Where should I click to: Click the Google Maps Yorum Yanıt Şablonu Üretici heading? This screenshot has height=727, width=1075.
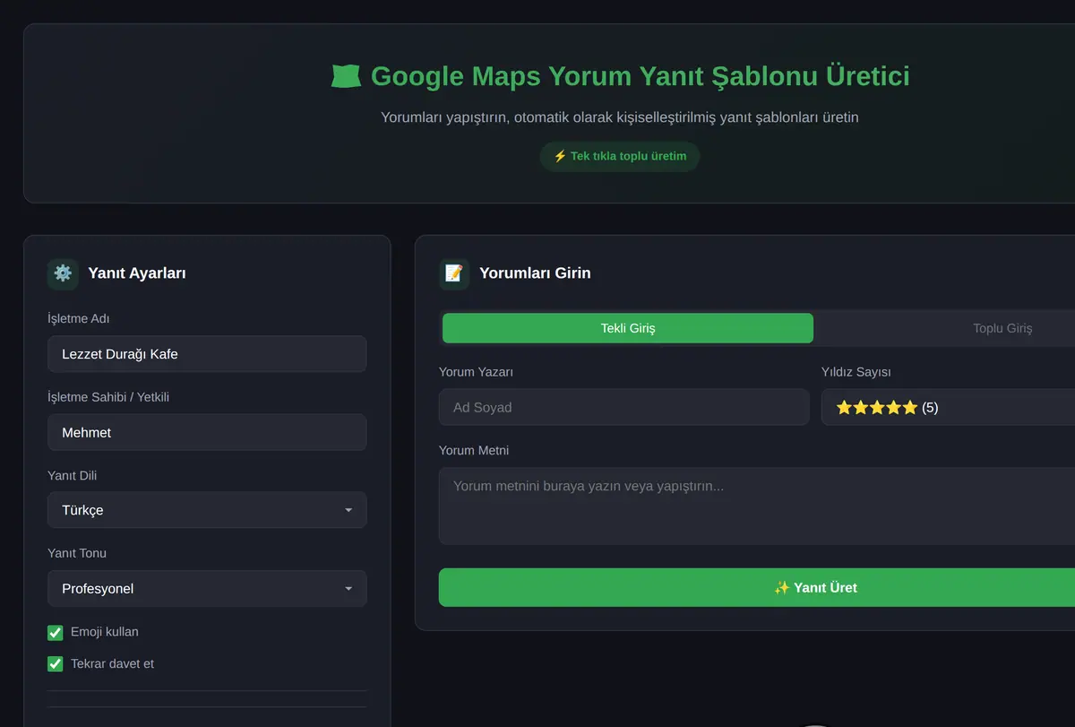tap(640, 76)
